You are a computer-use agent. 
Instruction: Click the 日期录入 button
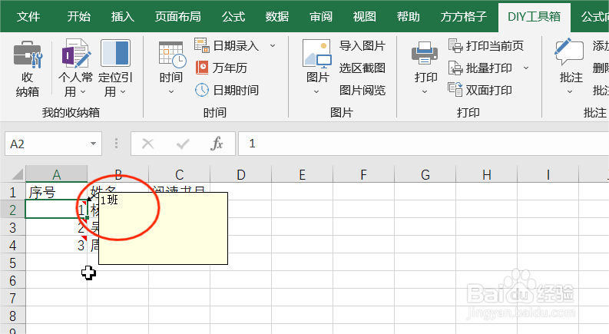tap(227, 46)
